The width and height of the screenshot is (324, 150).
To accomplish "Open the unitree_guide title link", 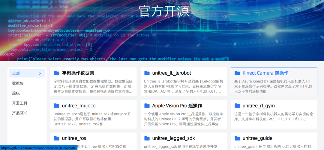I will click(x=257, y=138).
